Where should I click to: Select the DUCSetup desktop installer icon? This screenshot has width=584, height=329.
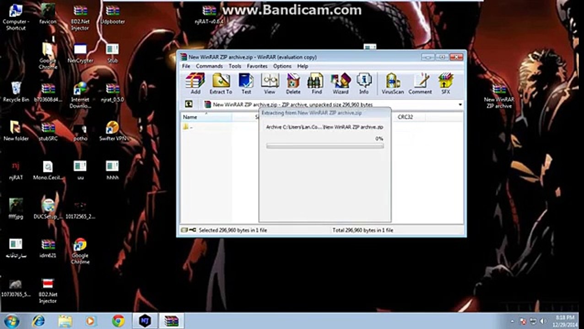click(48, 209)
